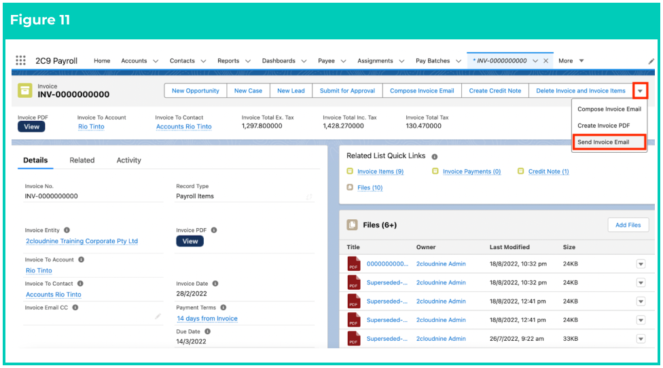Click the Create Credit Note button
The width and height of the screenshot is (663, 368).
495,91
